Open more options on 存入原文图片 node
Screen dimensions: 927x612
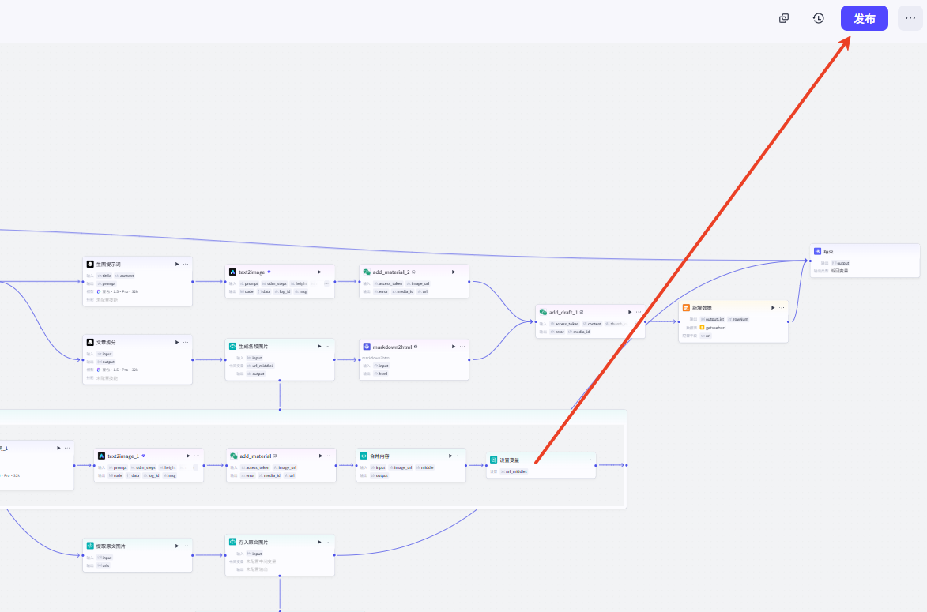(x=328, y=542)
